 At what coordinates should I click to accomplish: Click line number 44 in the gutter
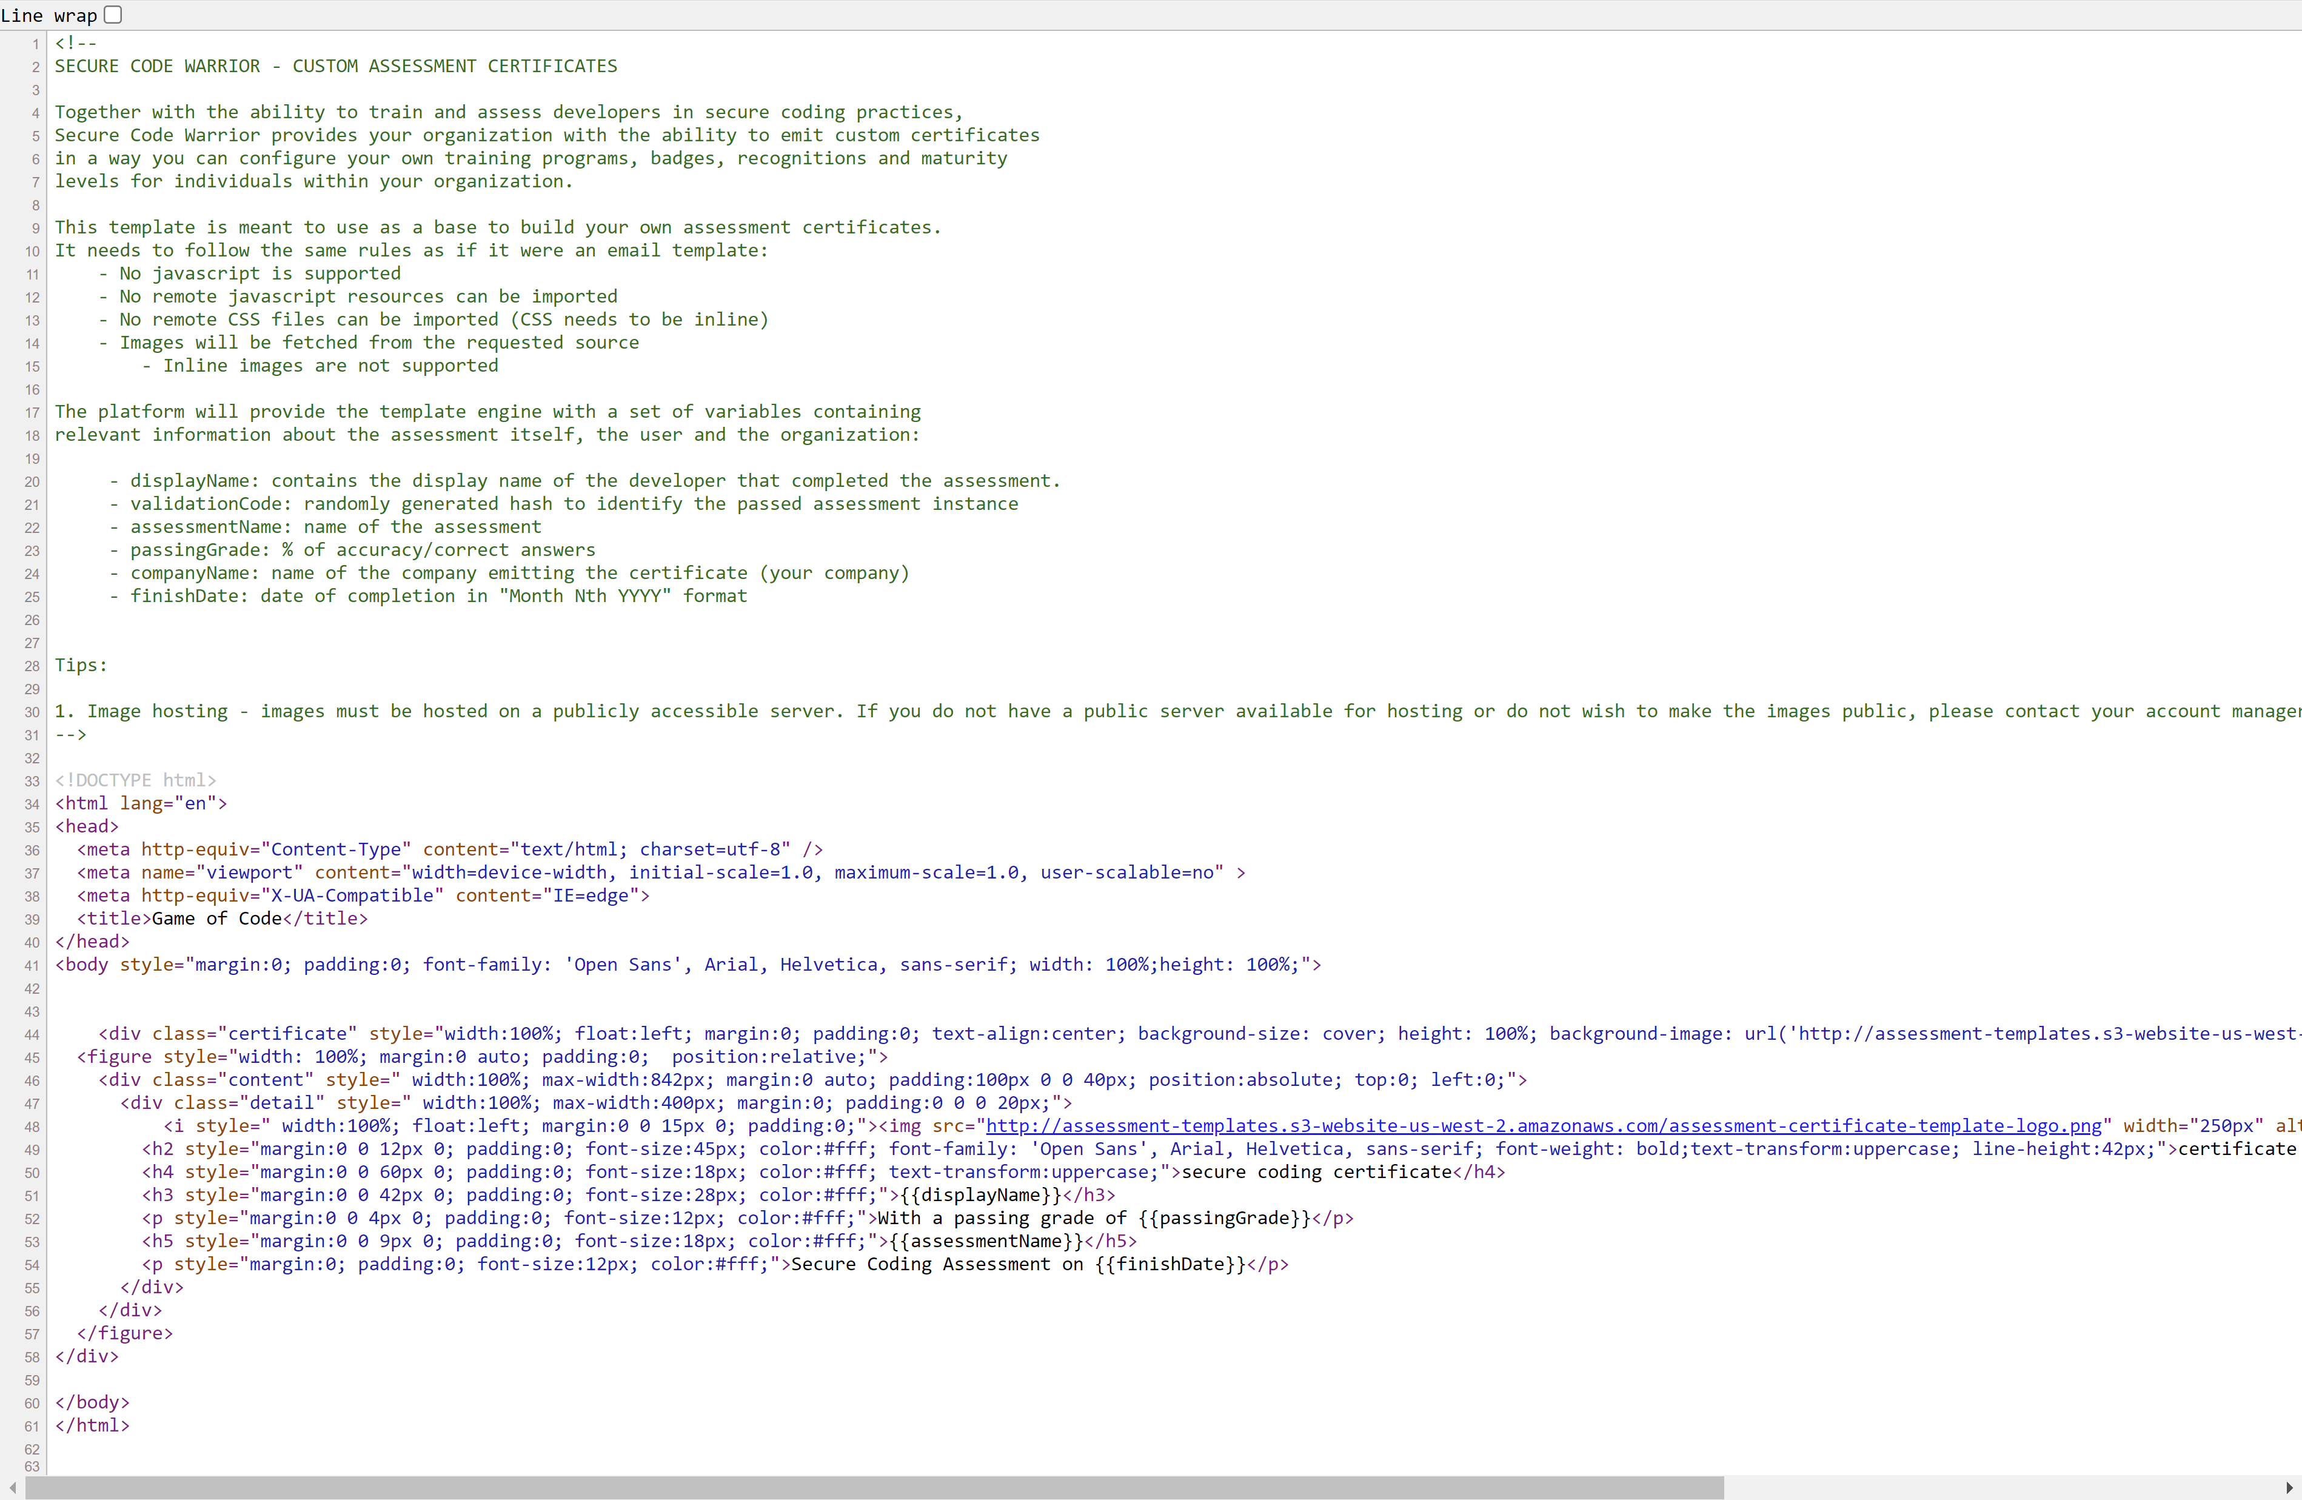click(x=32, y=1035)
